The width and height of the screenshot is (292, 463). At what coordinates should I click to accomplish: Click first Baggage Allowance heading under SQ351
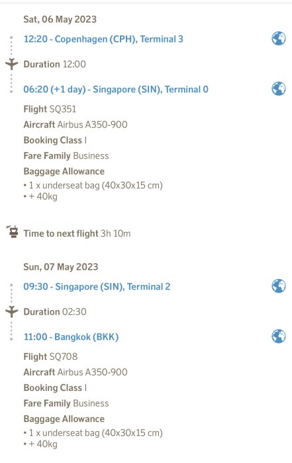(x=64, y=171)
